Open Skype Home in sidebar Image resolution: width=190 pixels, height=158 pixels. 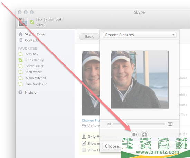35,34
